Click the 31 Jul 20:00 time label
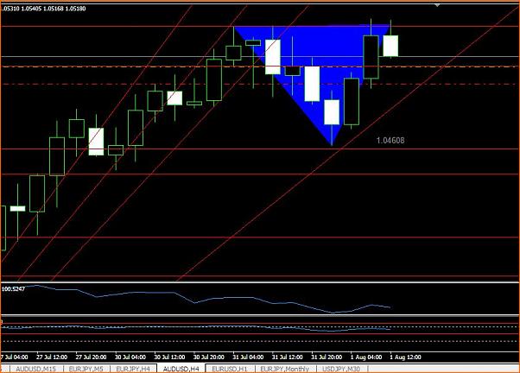This screenshot has width=520, height=373. tap(327, 357)
